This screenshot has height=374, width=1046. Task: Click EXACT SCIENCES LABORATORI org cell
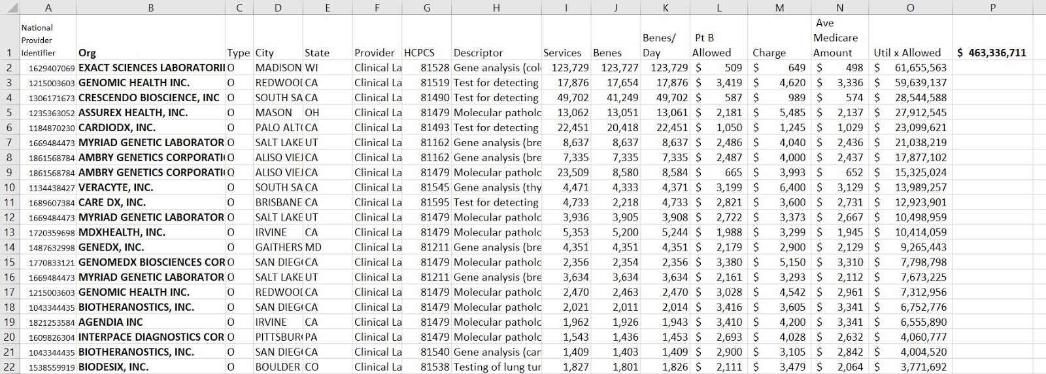point(150,68)
